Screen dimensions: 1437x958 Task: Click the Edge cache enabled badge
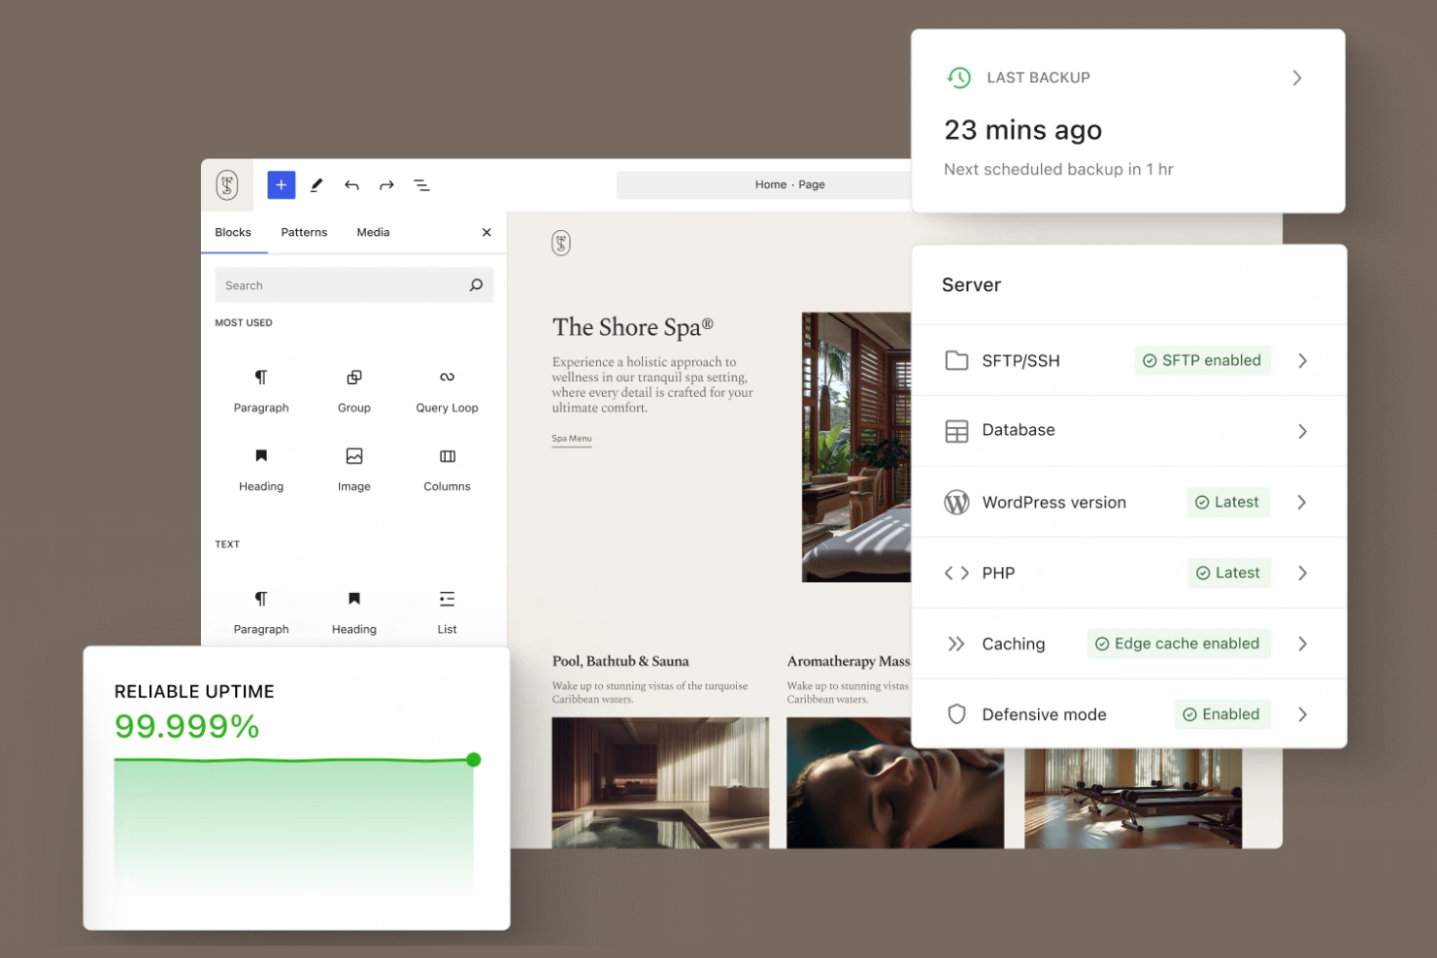point(1178,644)
